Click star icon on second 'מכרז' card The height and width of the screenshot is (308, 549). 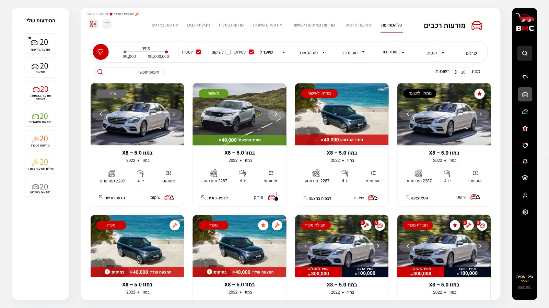(x=263, y=225)
